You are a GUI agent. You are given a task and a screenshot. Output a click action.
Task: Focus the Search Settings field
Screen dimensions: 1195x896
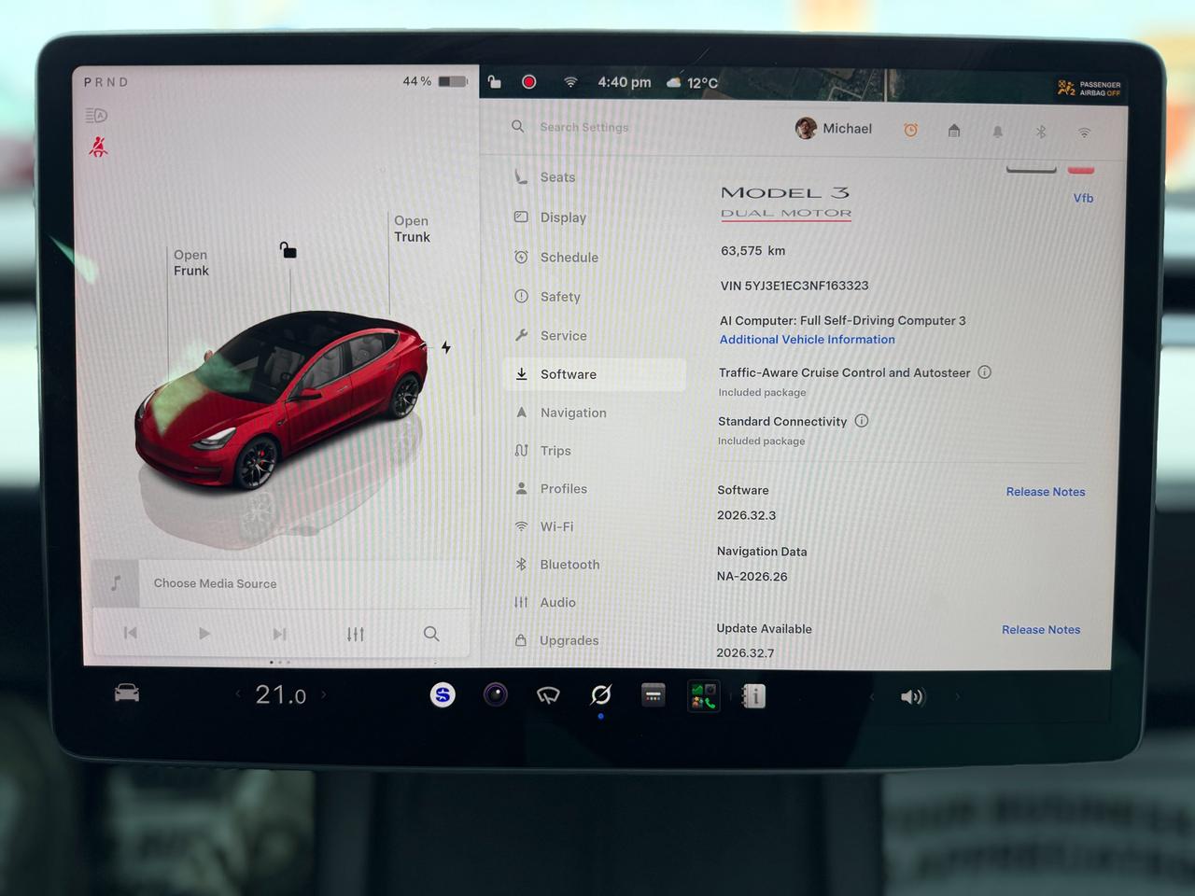point(584,127)
